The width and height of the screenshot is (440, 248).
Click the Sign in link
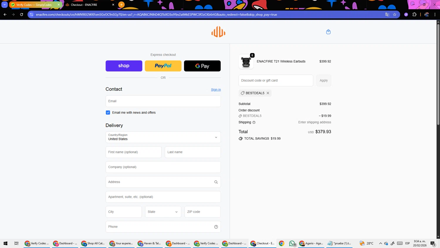pos(216,90)
